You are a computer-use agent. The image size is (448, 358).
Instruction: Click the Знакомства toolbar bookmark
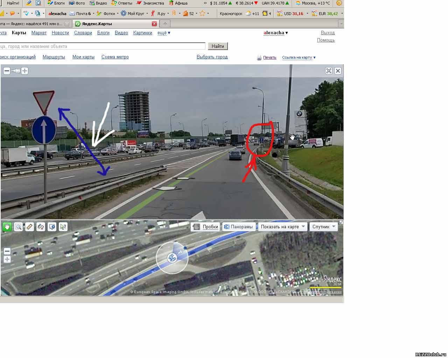(x=150, y=3)
